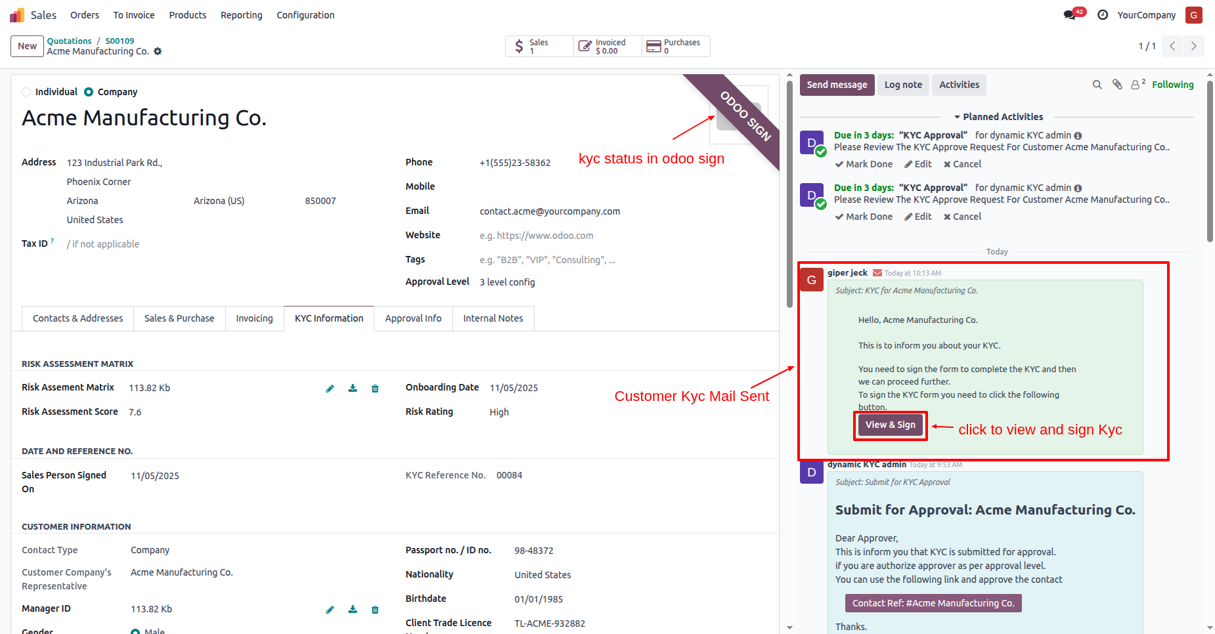Screen dimensions: 1215x634
Task: Open the Sales stat button with dollar icon
Action: 539,46
